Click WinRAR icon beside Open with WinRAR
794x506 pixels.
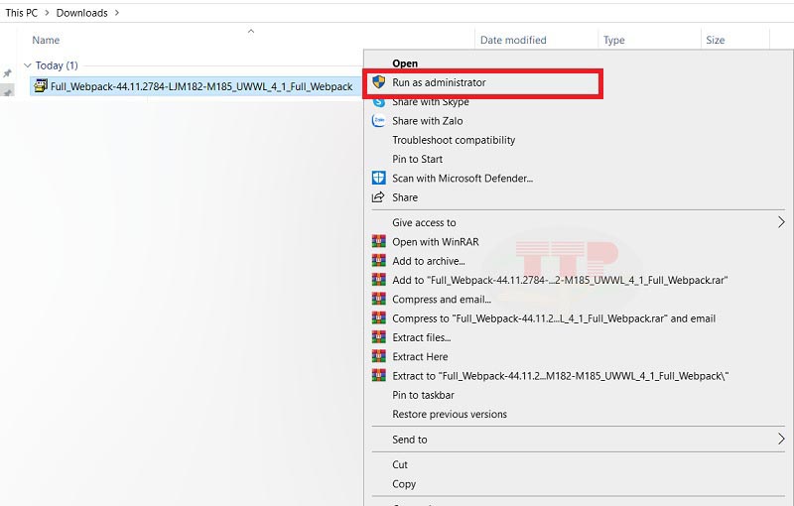[378, 241]
